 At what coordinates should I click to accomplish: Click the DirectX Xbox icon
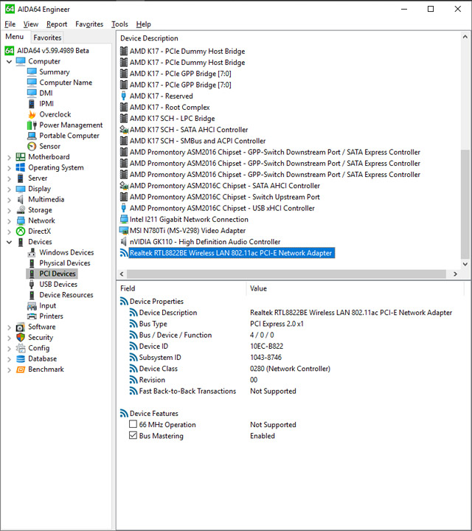coord(21,232)
